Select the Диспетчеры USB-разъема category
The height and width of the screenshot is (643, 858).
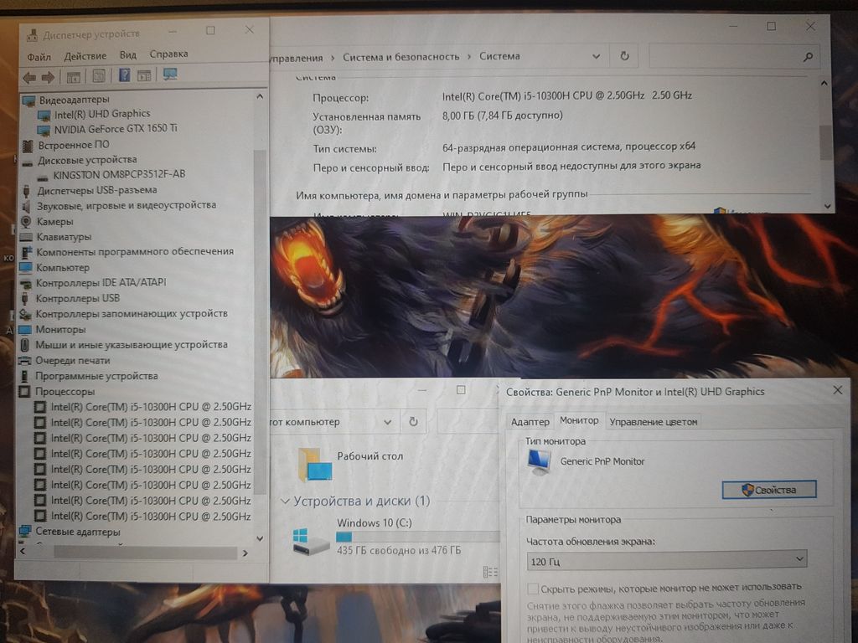click(x=97, y=190)
